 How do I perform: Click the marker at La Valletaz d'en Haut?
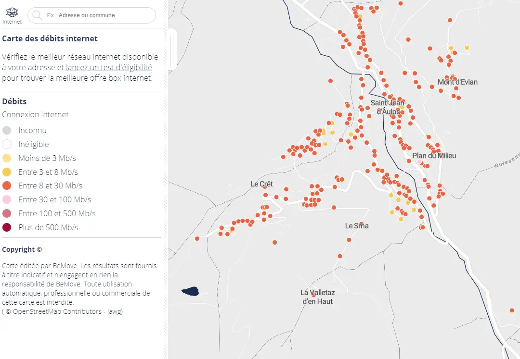click(x=314, y=295)
